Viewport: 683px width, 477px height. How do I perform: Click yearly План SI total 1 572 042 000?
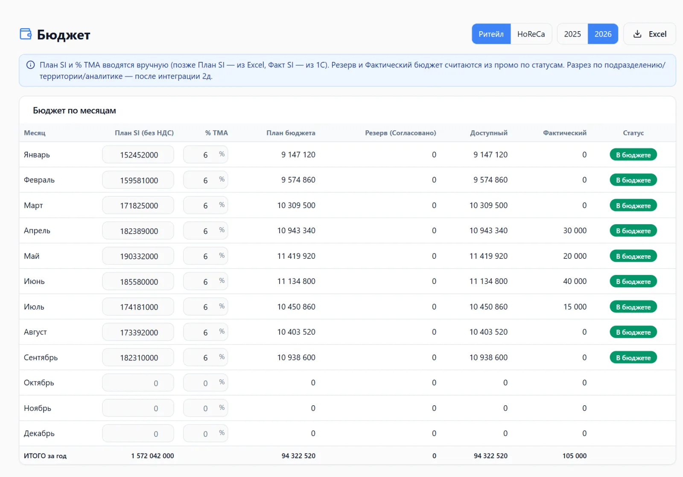tap(152, 456)
